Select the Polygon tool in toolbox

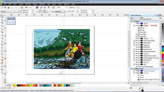coord(2,41)
